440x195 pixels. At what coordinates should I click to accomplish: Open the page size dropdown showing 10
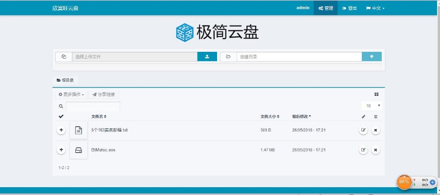tap(372, 106)
